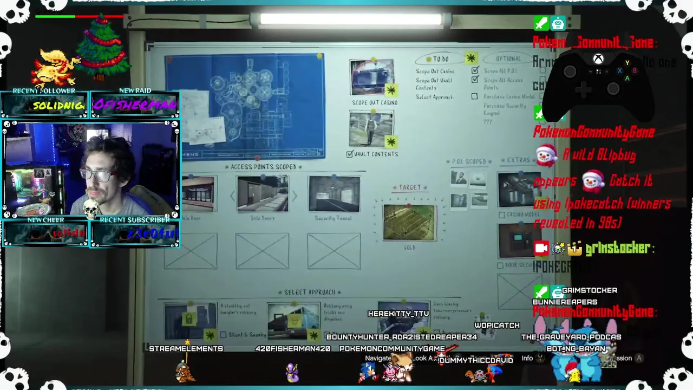The height and width of the screenshot is (390, 693).
Task: Select the Security Tunnel access point photo
Action: 334,194
